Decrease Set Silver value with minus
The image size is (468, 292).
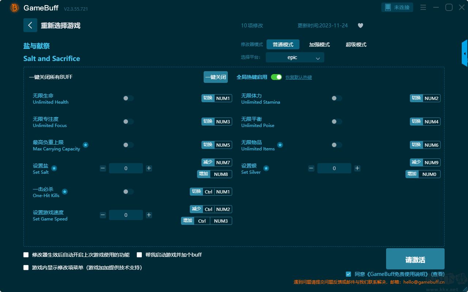[311, 168]
